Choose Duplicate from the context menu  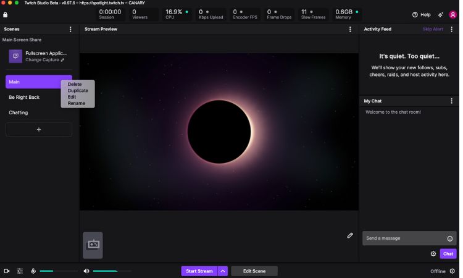(78, 91)
